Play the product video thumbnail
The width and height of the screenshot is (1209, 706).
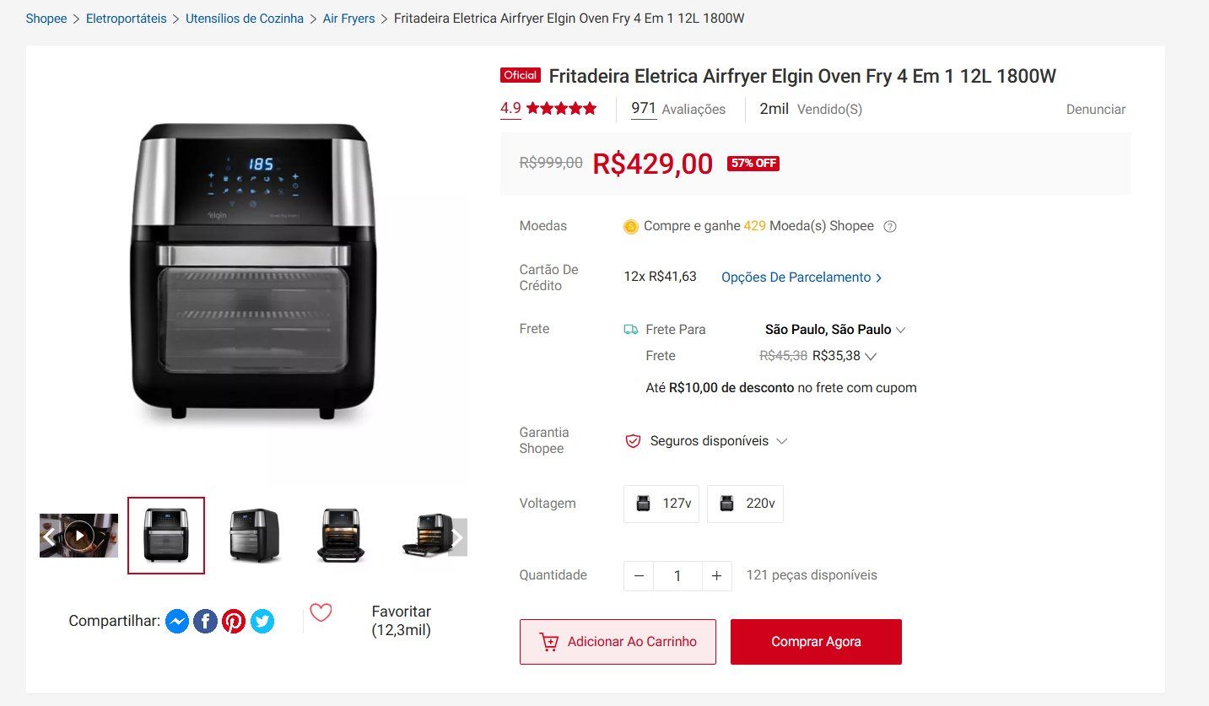pyautogui.click(x=78, y=536)
